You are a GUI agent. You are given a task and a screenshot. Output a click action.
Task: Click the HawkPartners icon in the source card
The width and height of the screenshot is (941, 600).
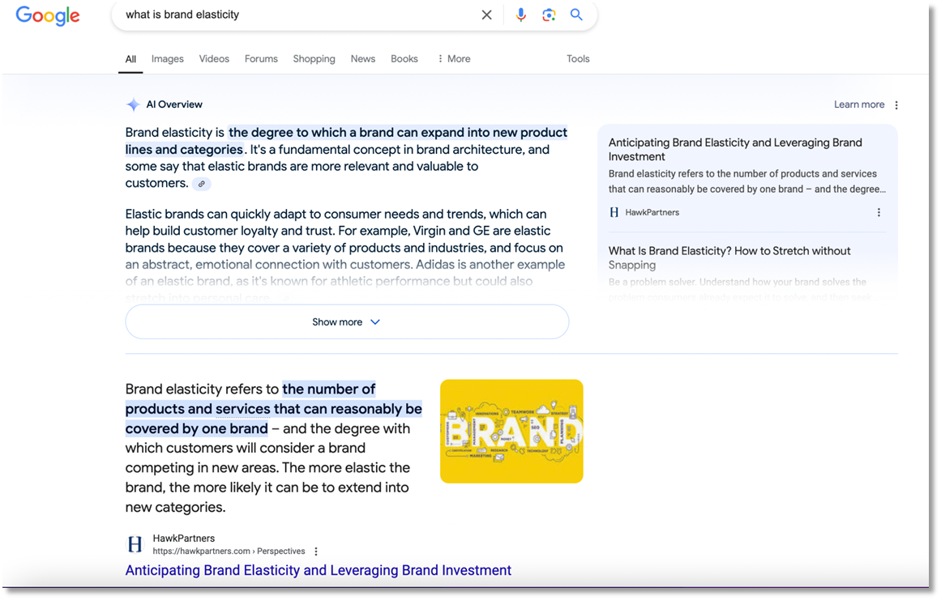pos(614,212)
